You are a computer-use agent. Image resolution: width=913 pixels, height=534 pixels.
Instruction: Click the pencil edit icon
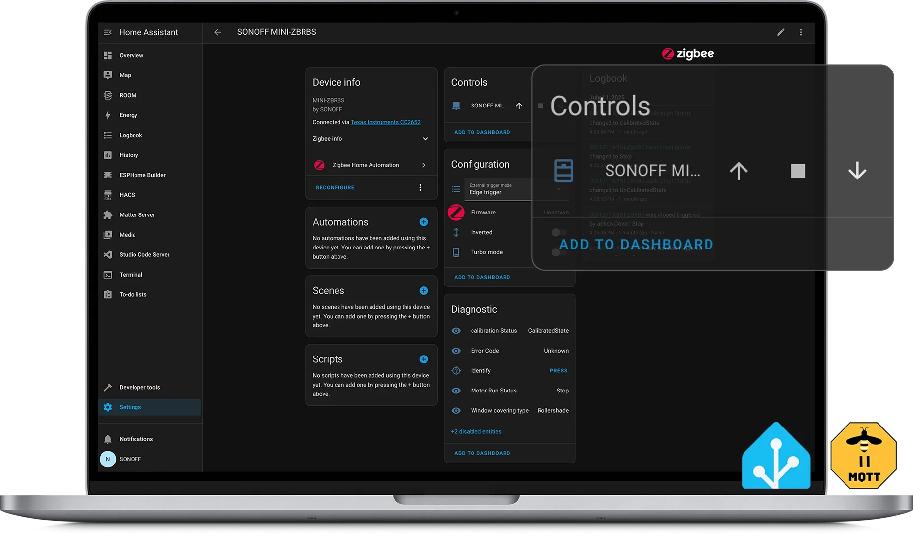(780, 32)
